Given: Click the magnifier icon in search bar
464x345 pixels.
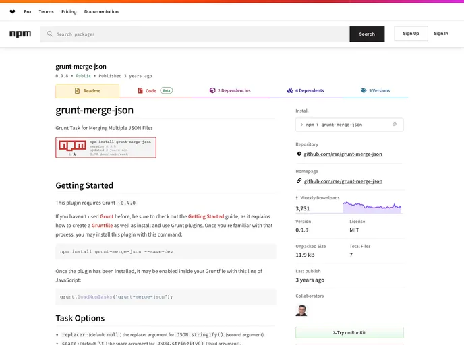Looking at the screenshot, I should point(50,34).
